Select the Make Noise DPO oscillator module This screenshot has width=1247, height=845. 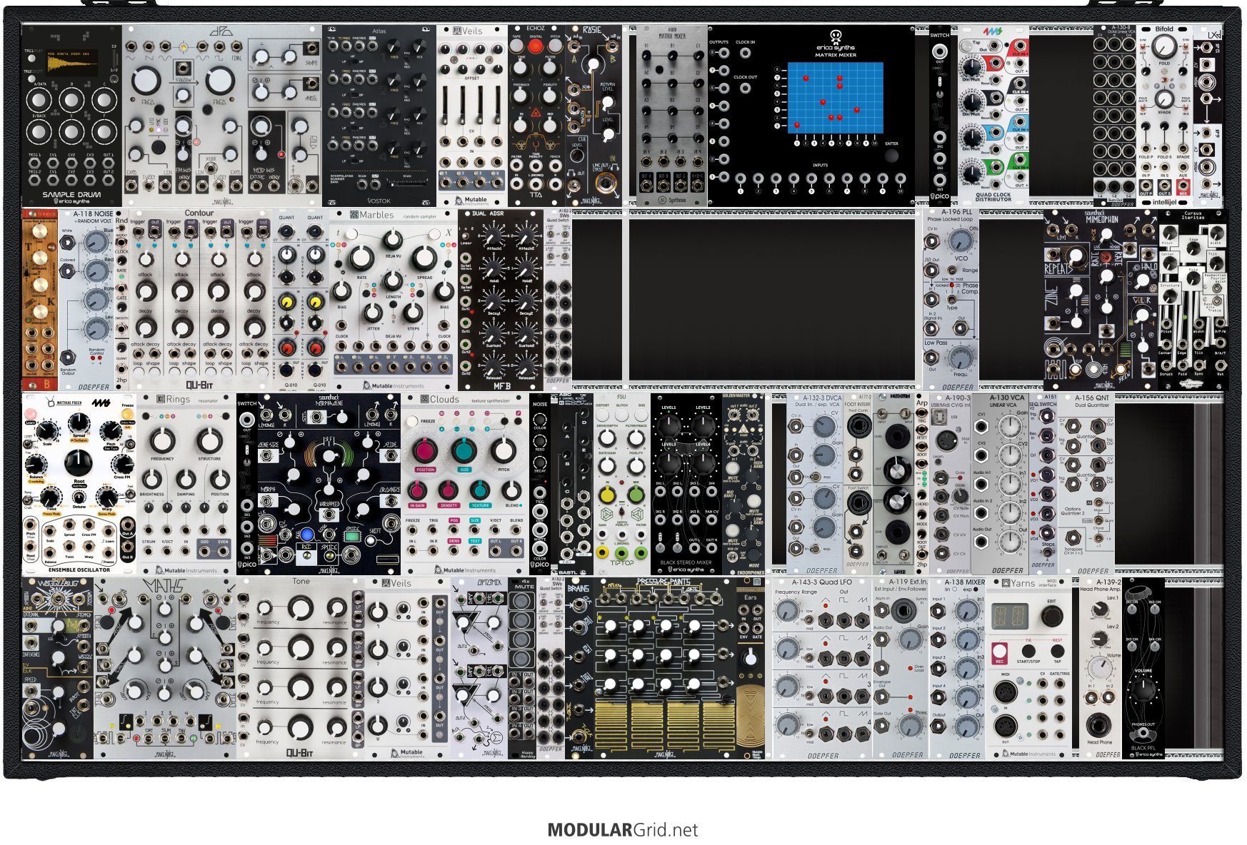(x=222, y=116)
